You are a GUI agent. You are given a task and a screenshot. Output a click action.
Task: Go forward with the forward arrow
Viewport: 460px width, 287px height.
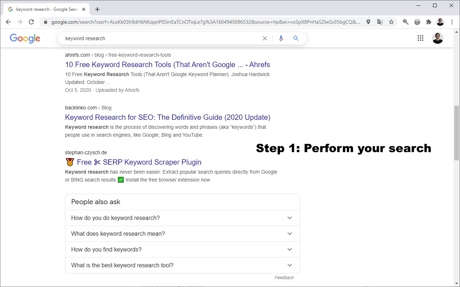point(20,22)
